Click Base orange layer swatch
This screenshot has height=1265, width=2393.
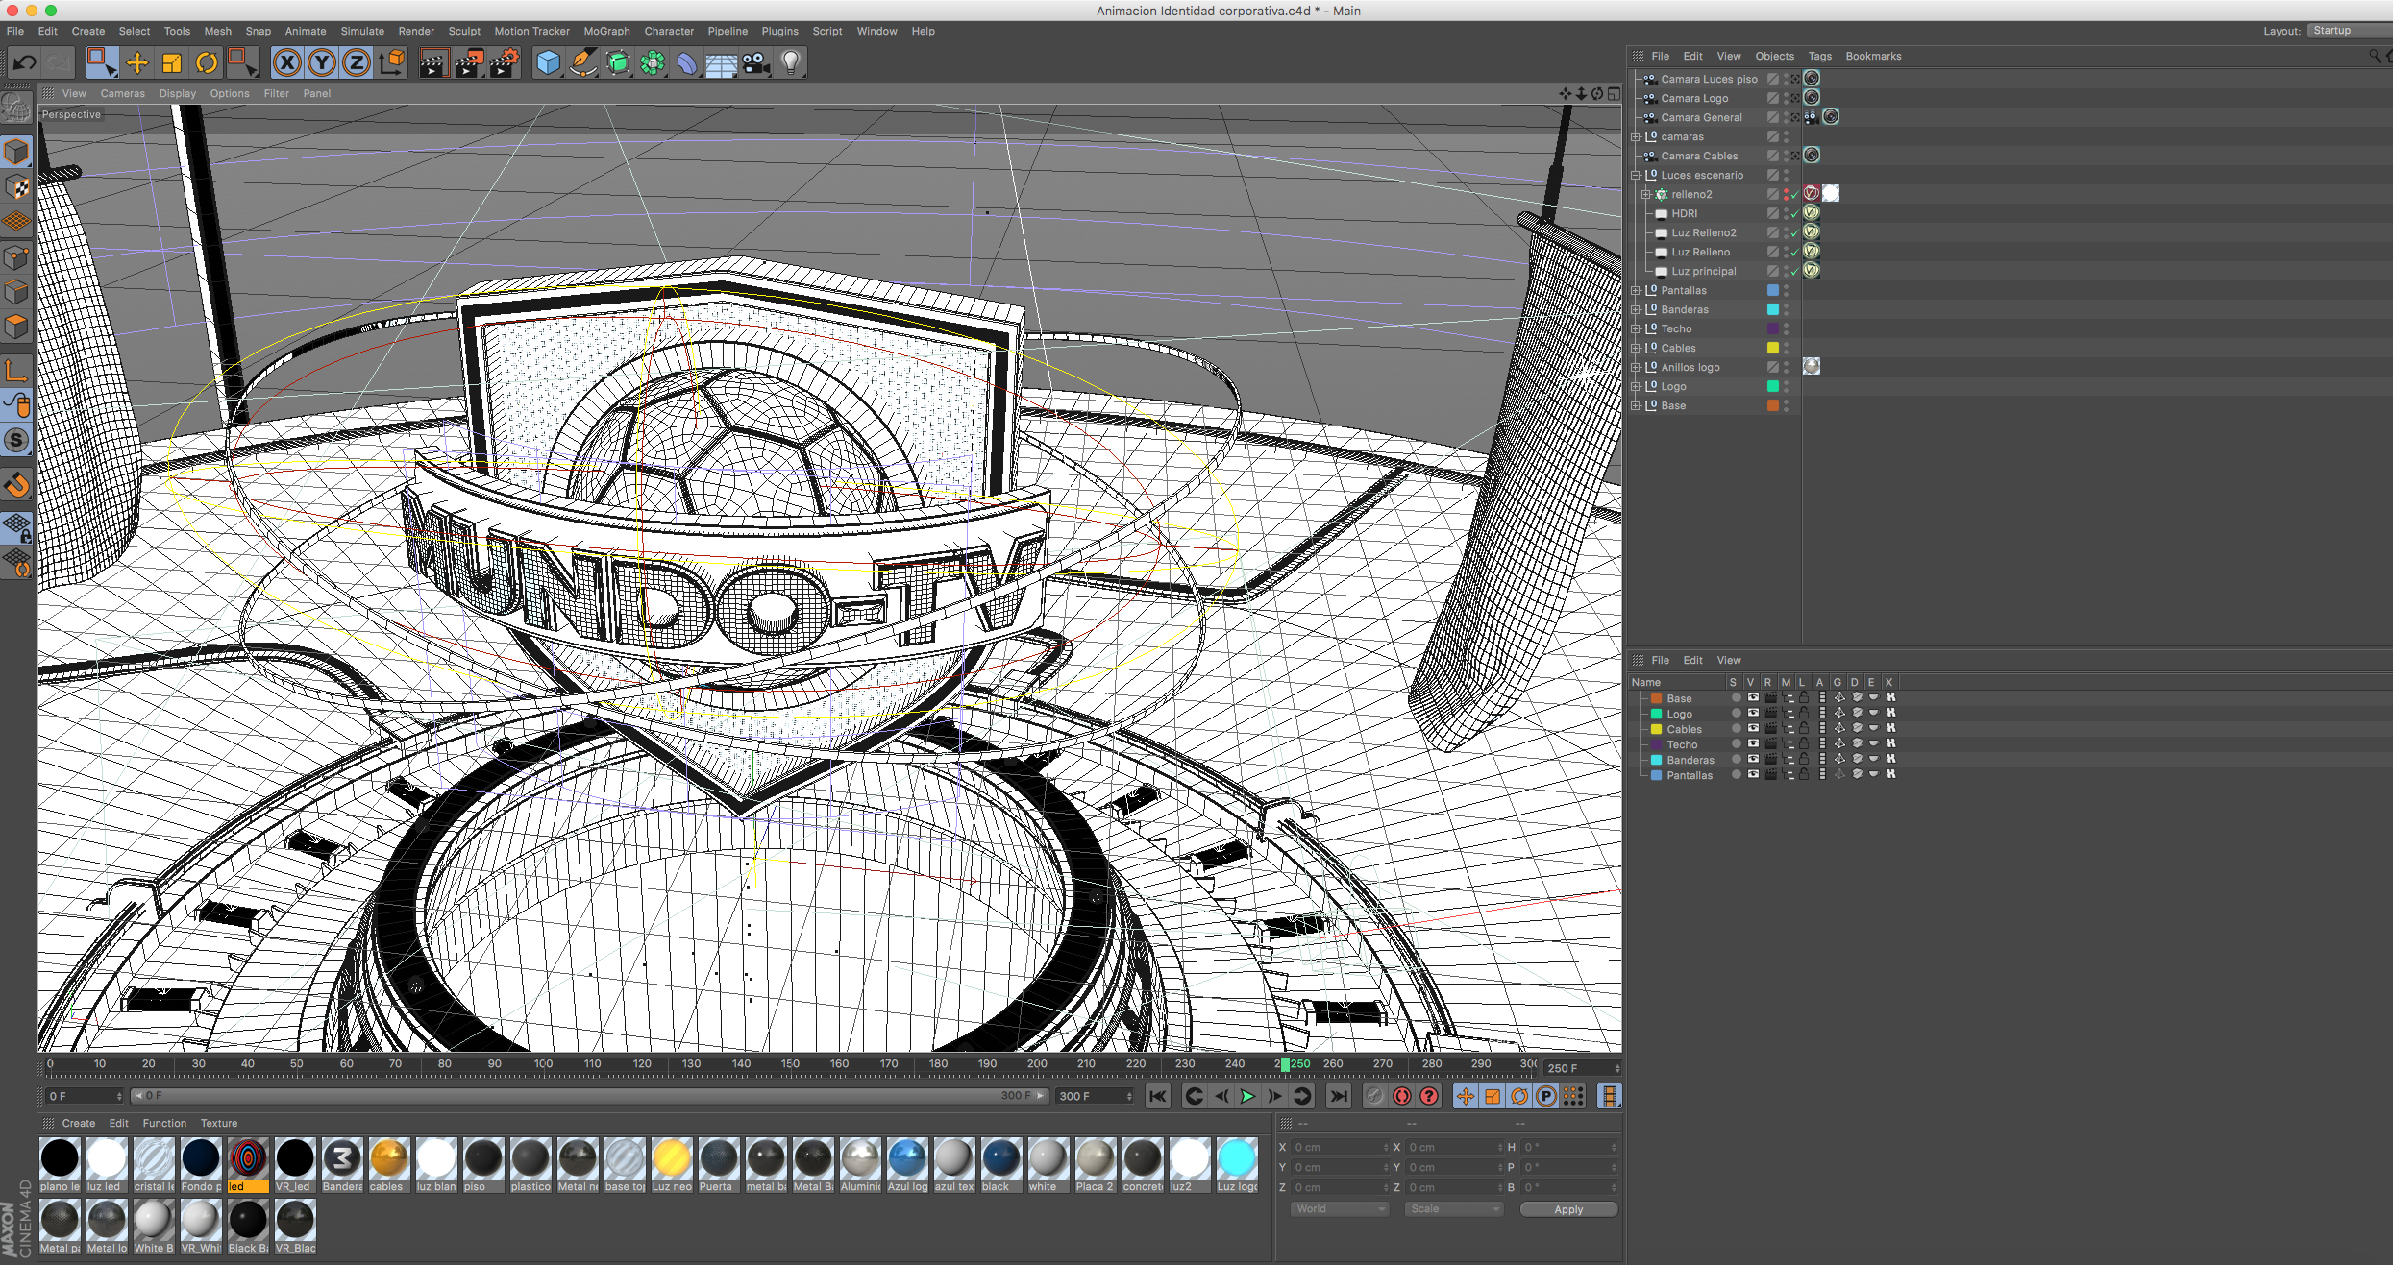[1657, 698]
